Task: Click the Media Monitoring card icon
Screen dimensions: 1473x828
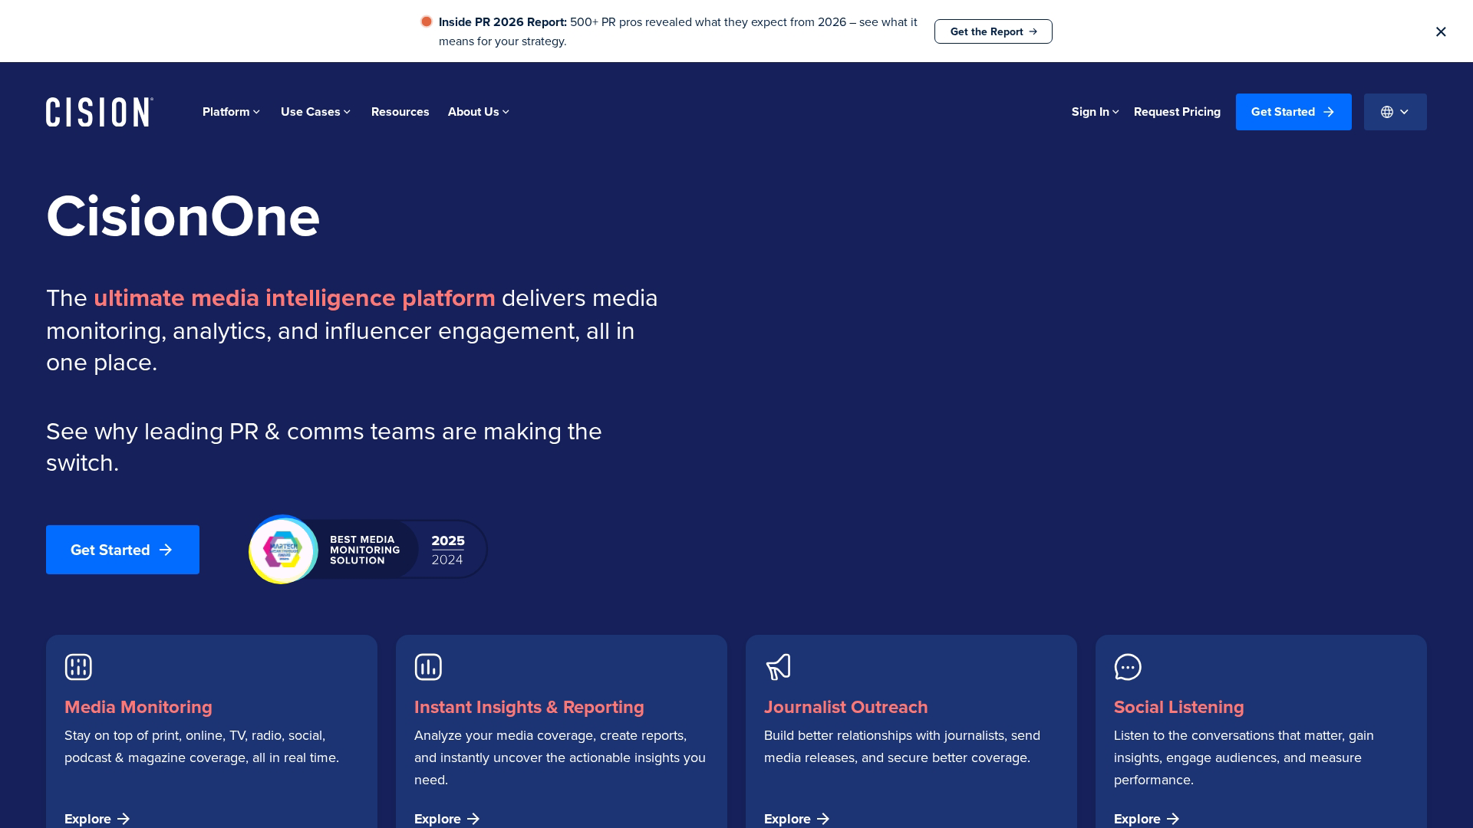Action: (x=78, y=667)
